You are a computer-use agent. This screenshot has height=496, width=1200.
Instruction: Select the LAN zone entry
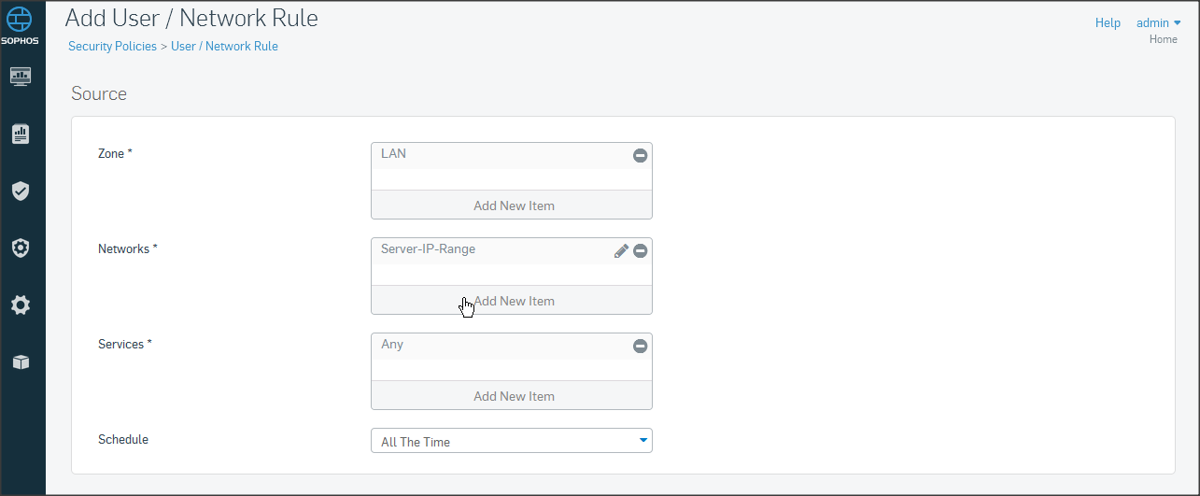click(x=394, y=154)
